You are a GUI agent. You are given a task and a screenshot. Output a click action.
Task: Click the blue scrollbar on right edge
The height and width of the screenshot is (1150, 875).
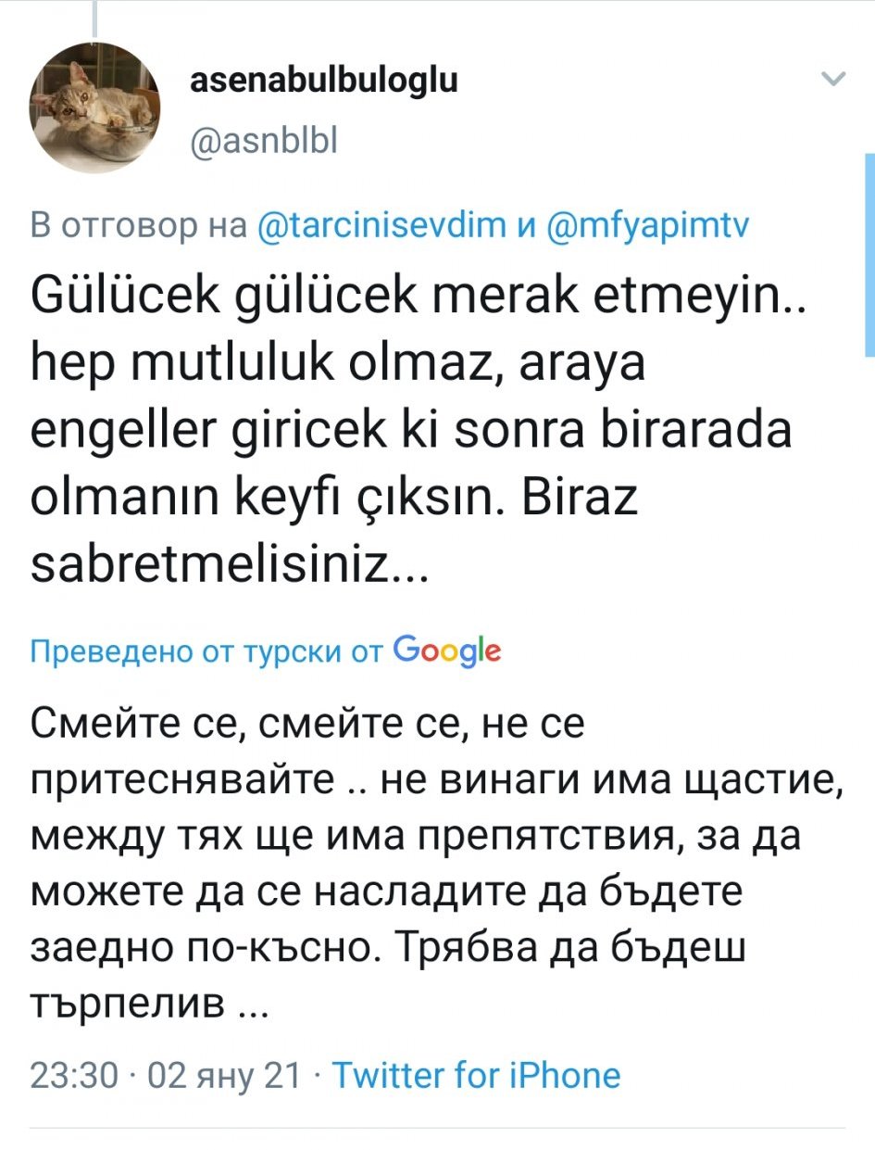tap(869, 255)
